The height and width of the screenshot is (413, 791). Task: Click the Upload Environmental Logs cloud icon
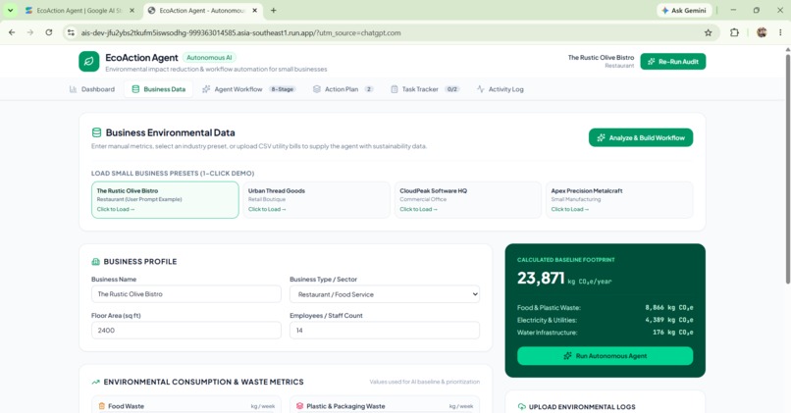tap(522, 407)
